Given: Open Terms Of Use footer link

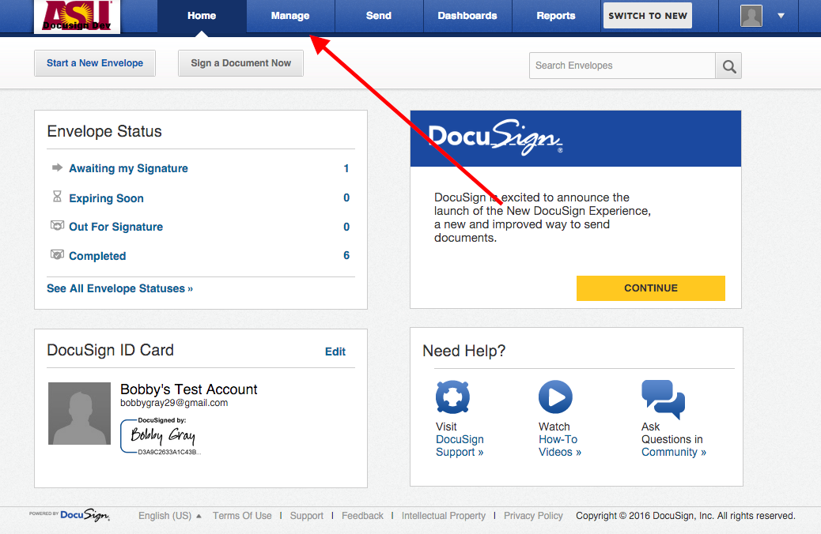Looking at the screenshot, I should tap(242, 516).
